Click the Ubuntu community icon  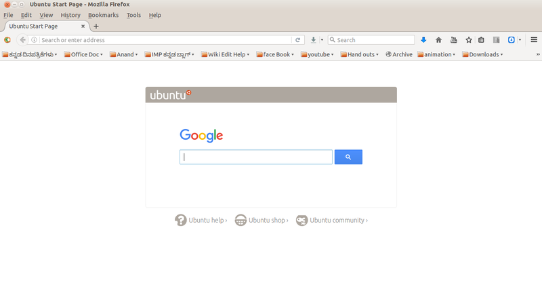pos(301,220)
